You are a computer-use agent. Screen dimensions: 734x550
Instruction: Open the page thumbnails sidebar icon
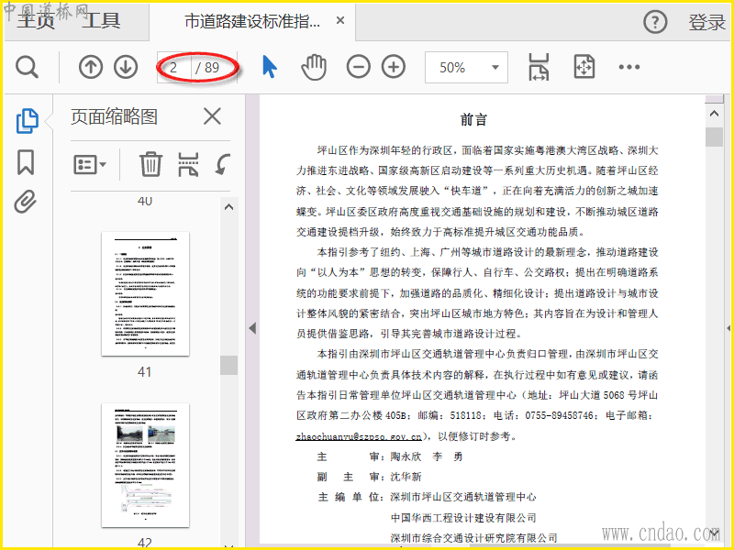(x=28, y=121)
